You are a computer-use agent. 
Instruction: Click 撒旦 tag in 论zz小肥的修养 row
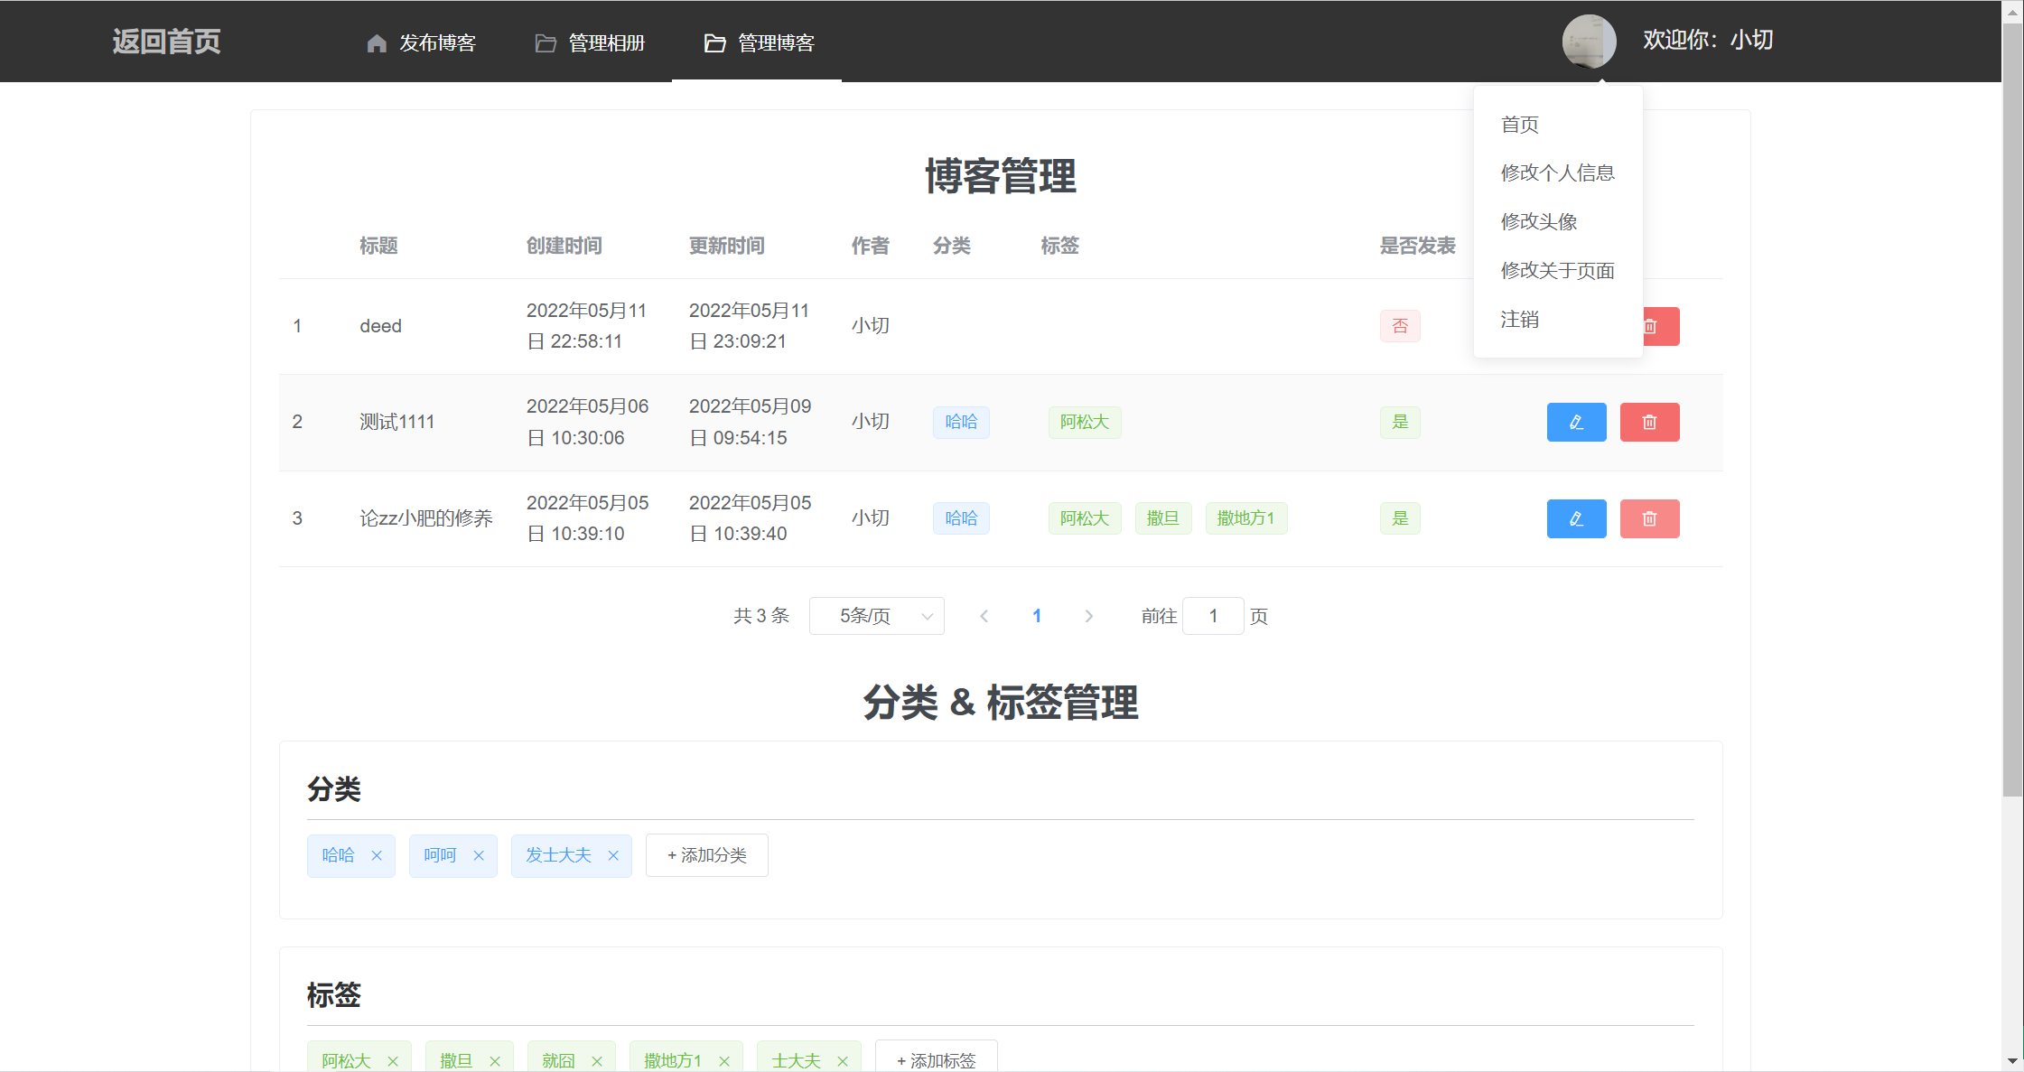(x=1163, y=518)
